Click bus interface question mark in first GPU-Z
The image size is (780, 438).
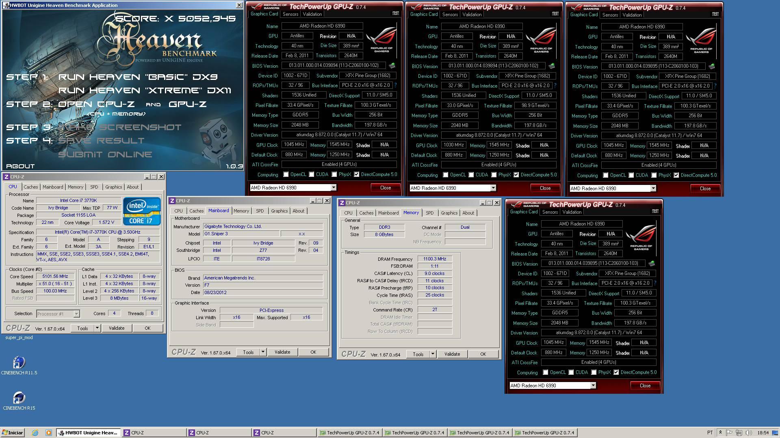pos(395,86)
